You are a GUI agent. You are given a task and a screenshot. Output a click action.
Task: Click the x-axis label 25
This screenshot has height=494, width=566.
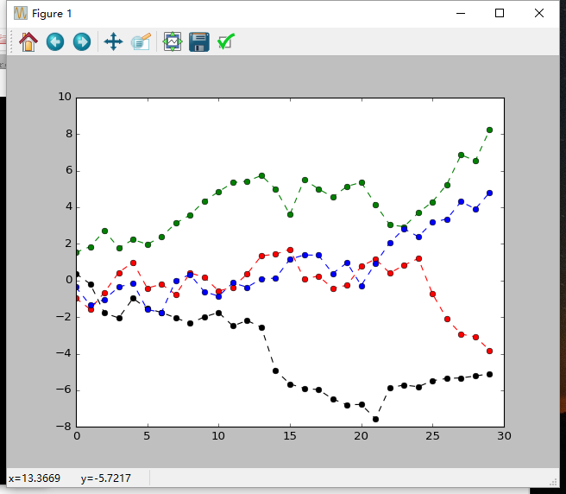click(x=432, y=436)
